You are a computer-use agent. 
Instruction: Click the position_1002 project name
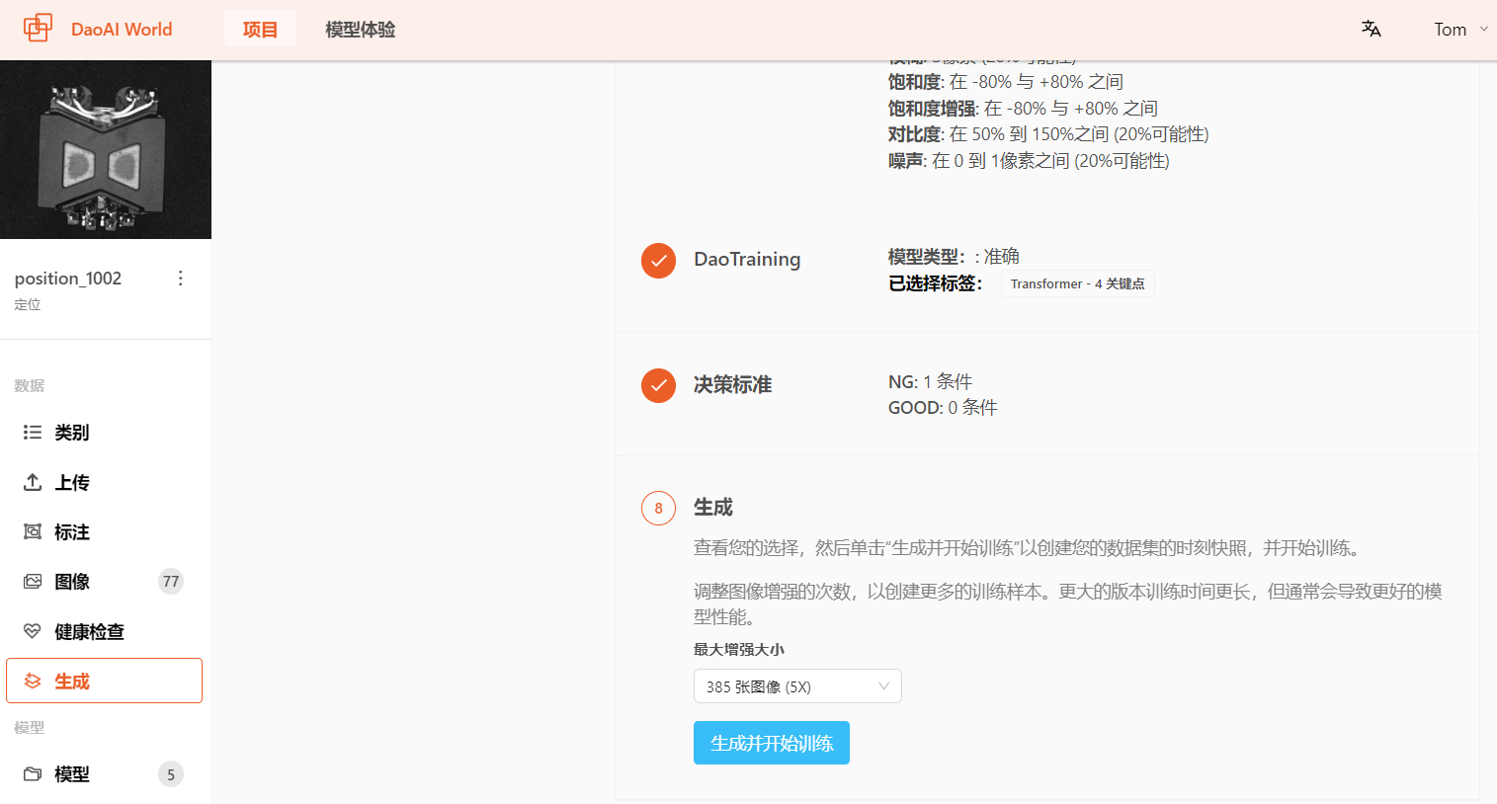pyautogui.click(x=68, y=279)
